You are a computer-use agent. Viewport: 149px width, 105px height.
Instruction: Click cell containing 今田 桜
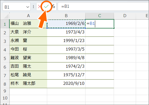coord(28,49)
